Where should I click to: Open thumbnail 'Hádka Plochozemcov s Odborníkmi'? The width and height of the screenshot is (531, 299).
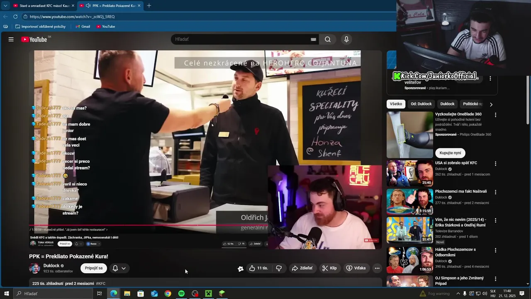410,260
